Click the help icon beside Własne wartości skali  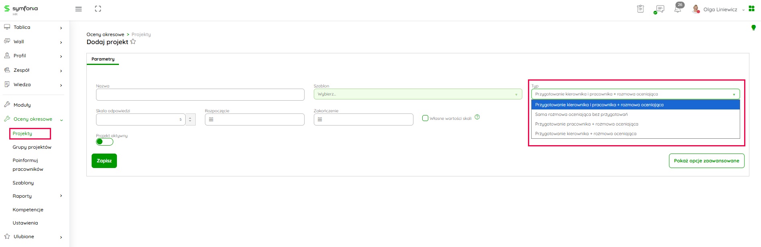[477, 117]
